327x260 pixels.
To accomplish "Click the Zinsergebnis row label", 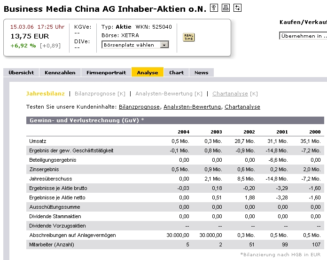I will pos(44,169).
